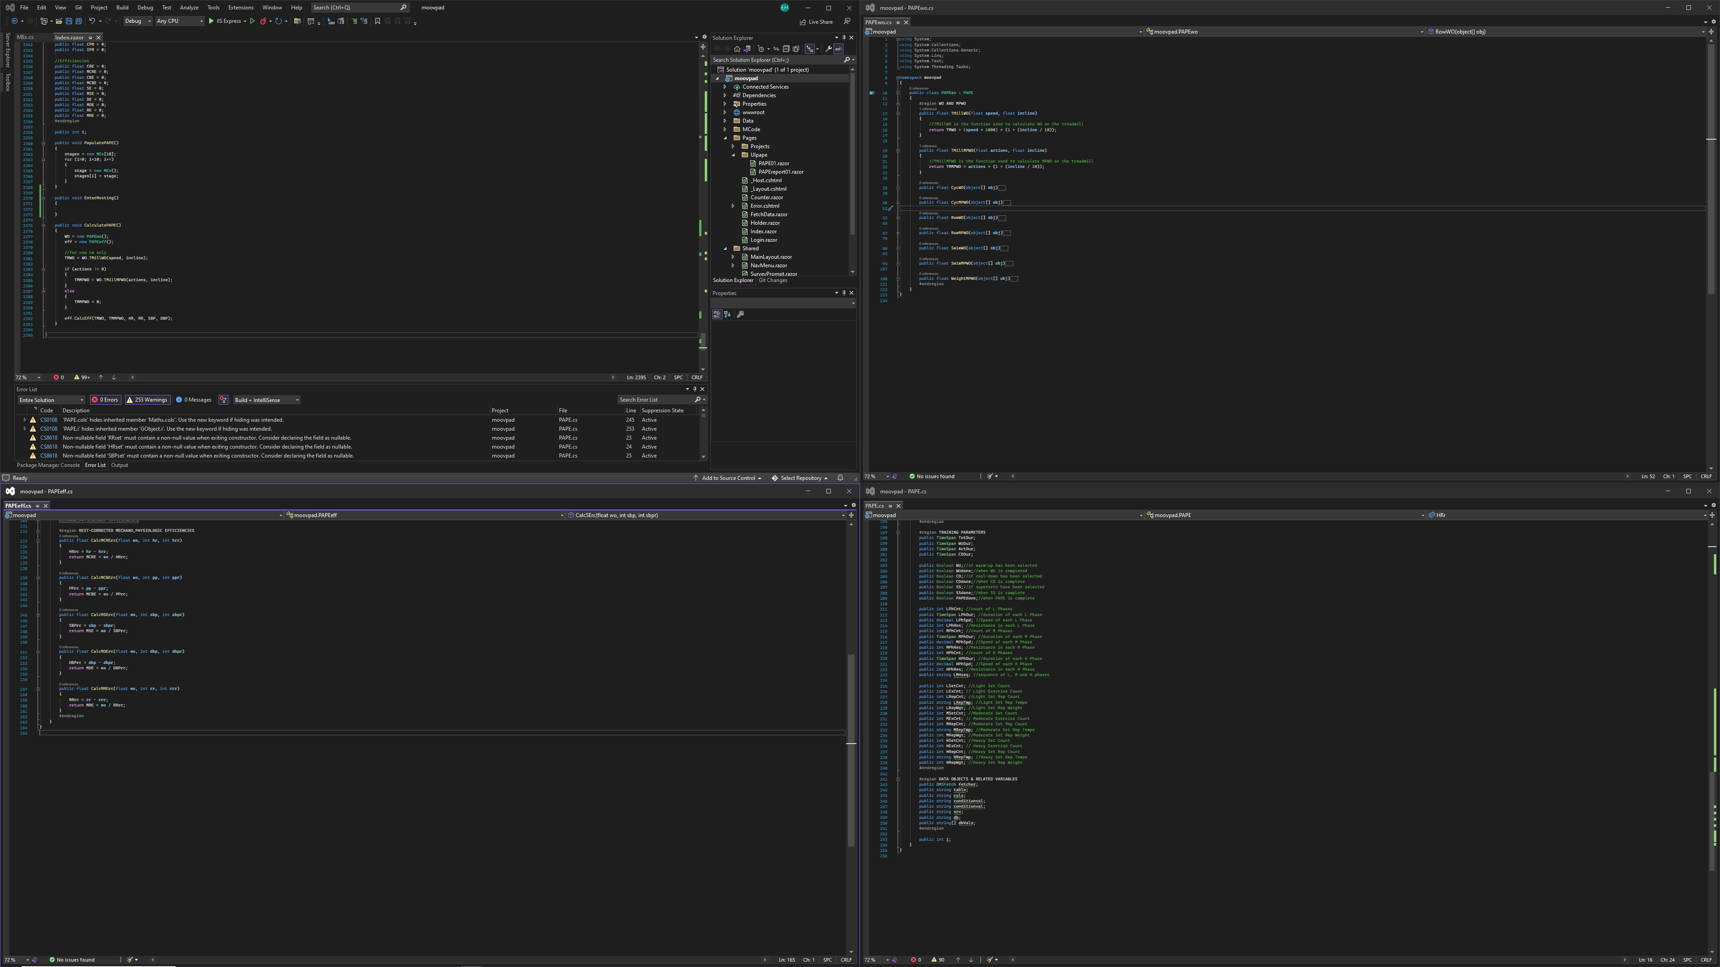
Task: Click the Navigate Backward arrow icon
Action: [15, 21]
